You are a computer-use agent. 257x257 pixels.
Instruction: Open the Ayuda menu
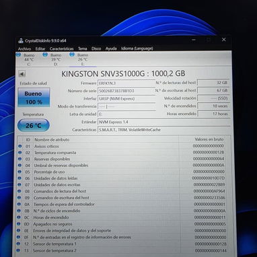[111, 48]
